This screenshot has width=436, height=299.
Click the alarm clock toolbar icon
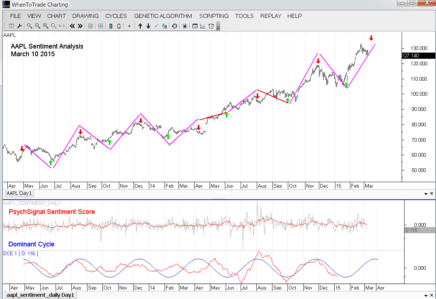click(x=212, y=26)
